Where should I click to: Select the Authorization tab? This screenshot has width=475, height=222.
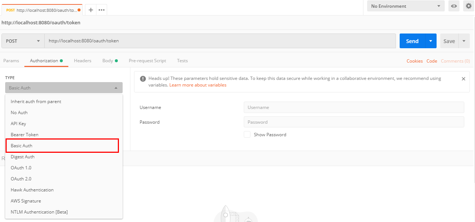46,61
